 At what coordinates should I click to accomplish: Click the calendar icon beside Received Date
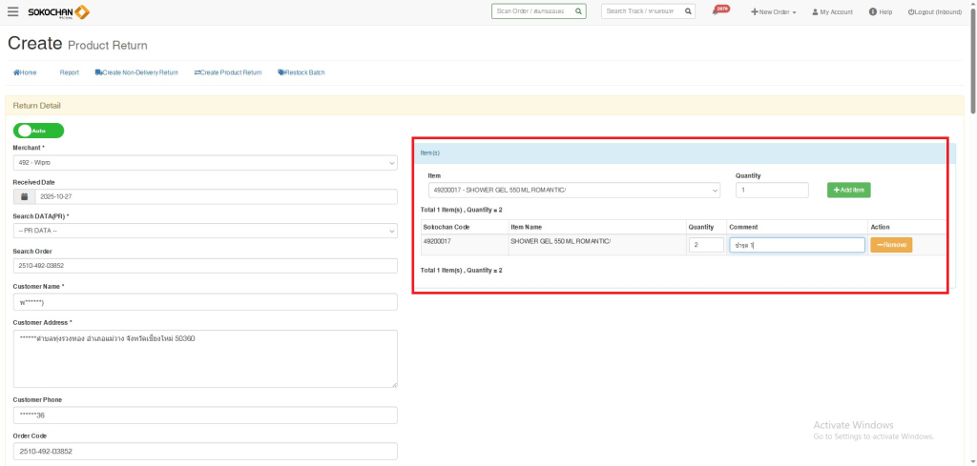(25, 196)
